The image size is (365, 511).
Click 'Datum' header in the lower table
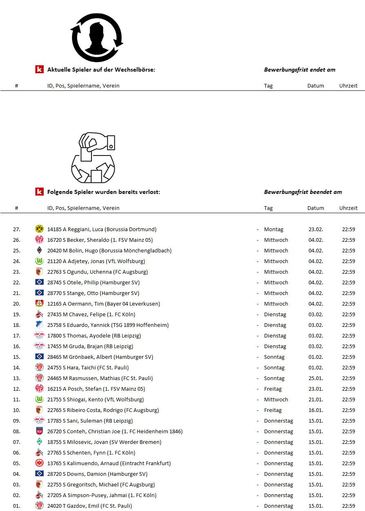click(315, 208)
